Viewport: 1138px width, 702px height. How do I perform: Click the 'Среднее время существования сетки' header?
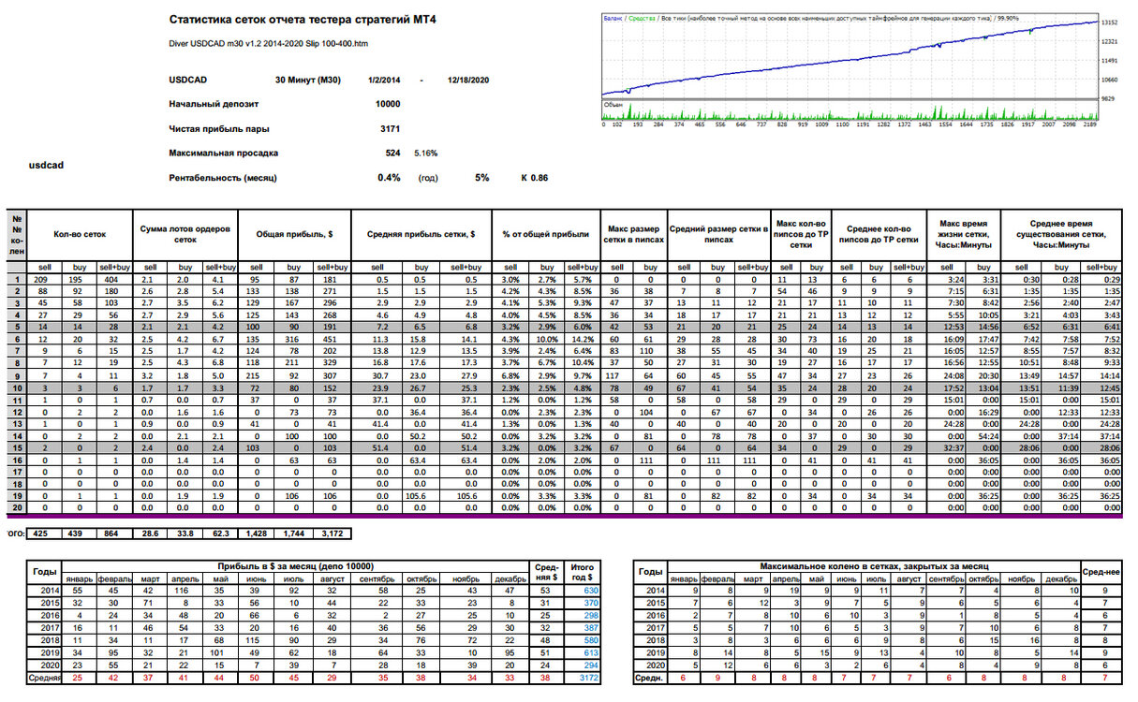tap(1061, 234)
